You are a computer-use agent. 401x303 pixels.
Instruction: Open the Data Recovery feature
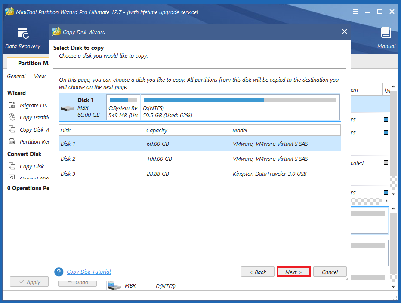tap(23, 37)
